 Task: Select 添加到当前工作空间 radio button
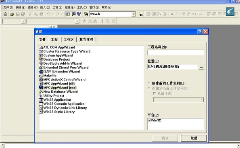pos(149,88)
